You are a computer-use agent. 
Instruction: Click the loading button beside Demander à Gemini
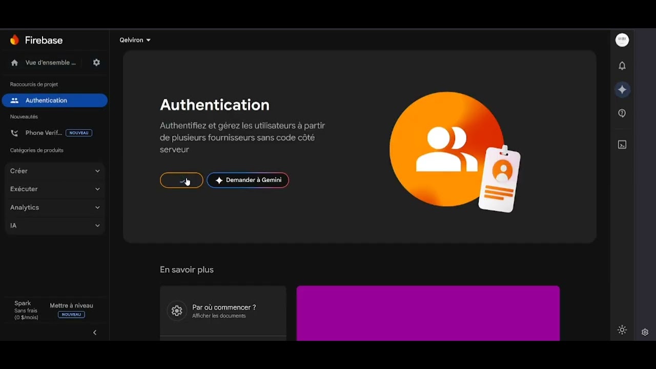pos(181,180)
